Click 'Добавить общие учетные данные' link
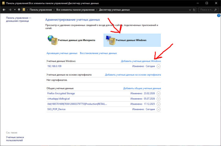This screenshot has width=221, height=146. [142, 88]
